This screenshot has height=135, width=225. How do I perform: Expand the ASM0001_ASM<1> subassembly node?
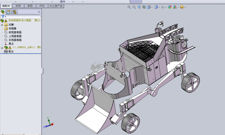pos(2,48)
